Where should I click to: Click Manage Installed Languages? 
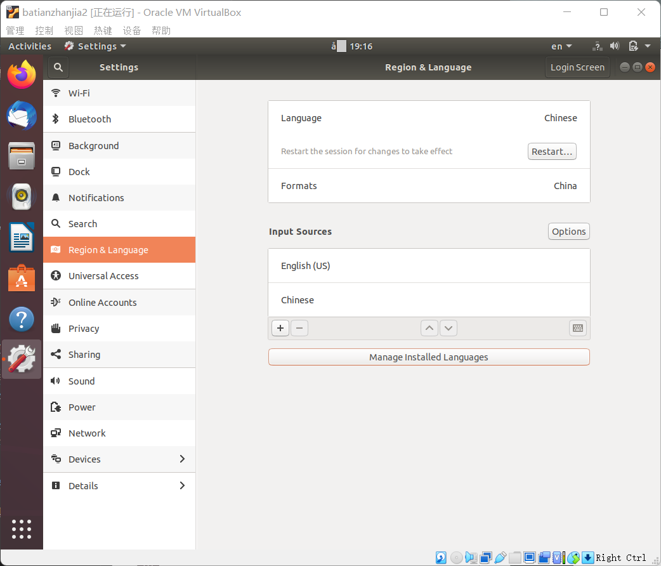(x=429, y=357)
